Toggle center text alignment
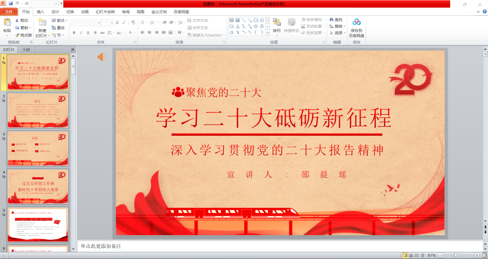488x259 pixels. 150,32
